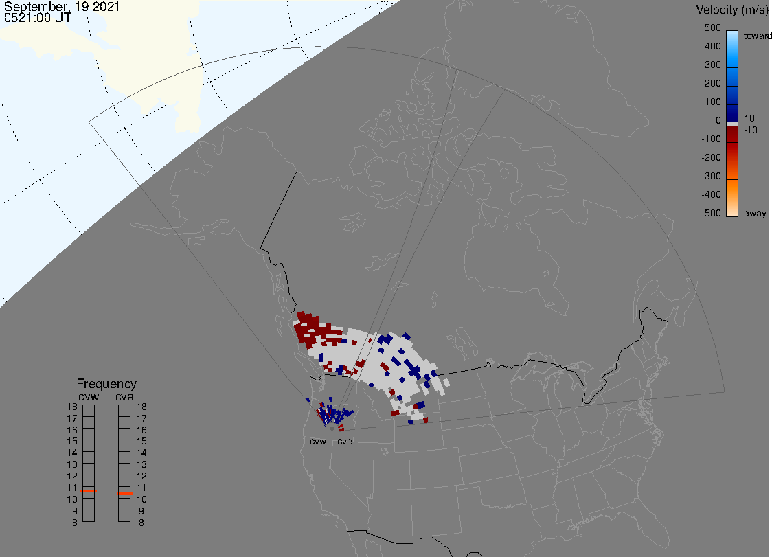Click the top cell of the cvw frequency bar
Screen dimensions: 772x557
coord(89,411)
